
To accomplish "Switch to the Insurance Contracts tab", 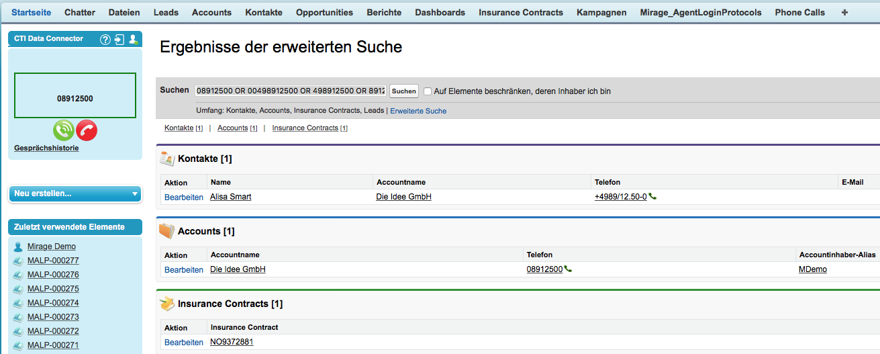I will click(x=521, y=13).
